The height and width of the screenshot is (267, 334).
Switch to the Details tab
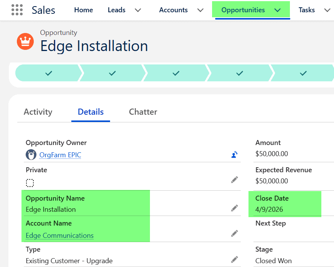point(91,112)
